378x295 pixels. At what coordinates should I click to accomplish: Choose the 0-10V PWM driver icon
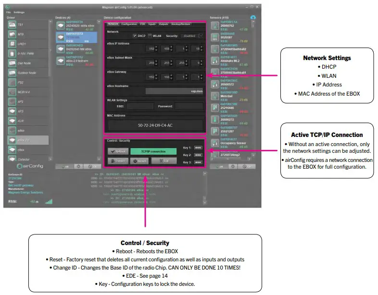[x=12, y=53]
